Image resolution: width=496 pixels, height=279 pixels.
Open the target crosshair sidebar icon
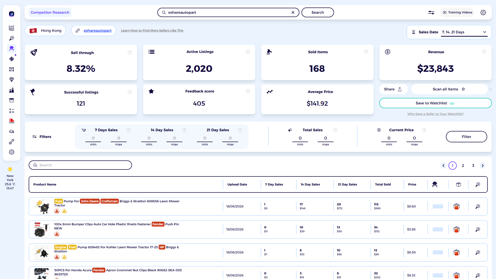(12, 59)
